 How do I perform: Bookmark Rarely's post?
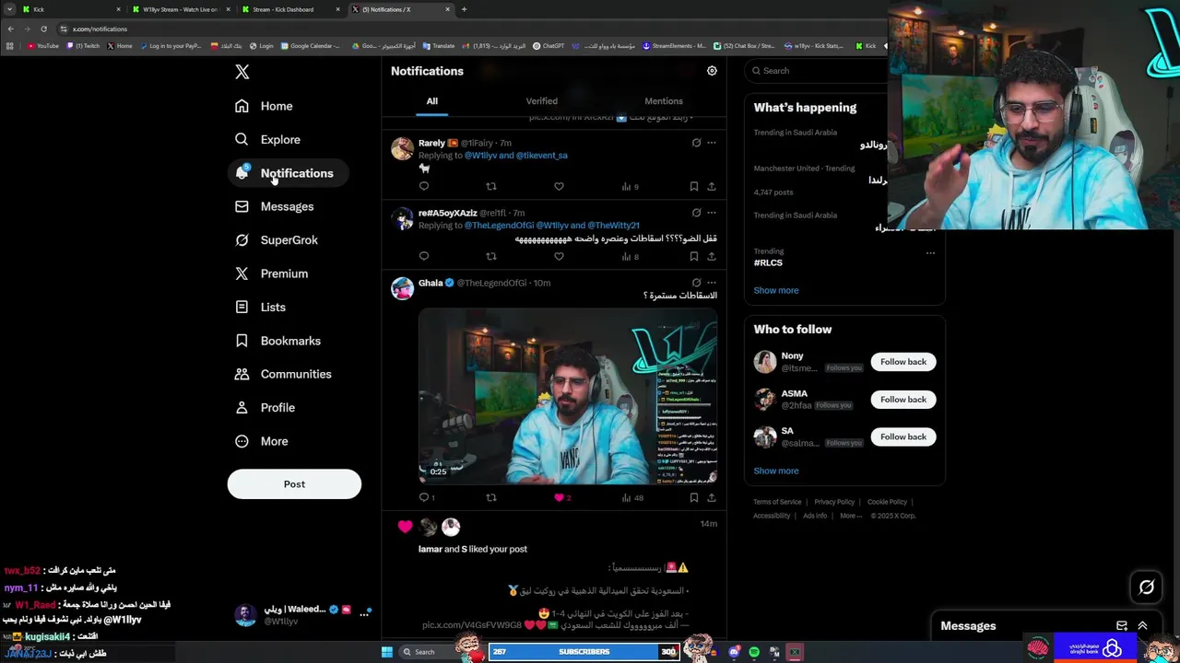694,186
